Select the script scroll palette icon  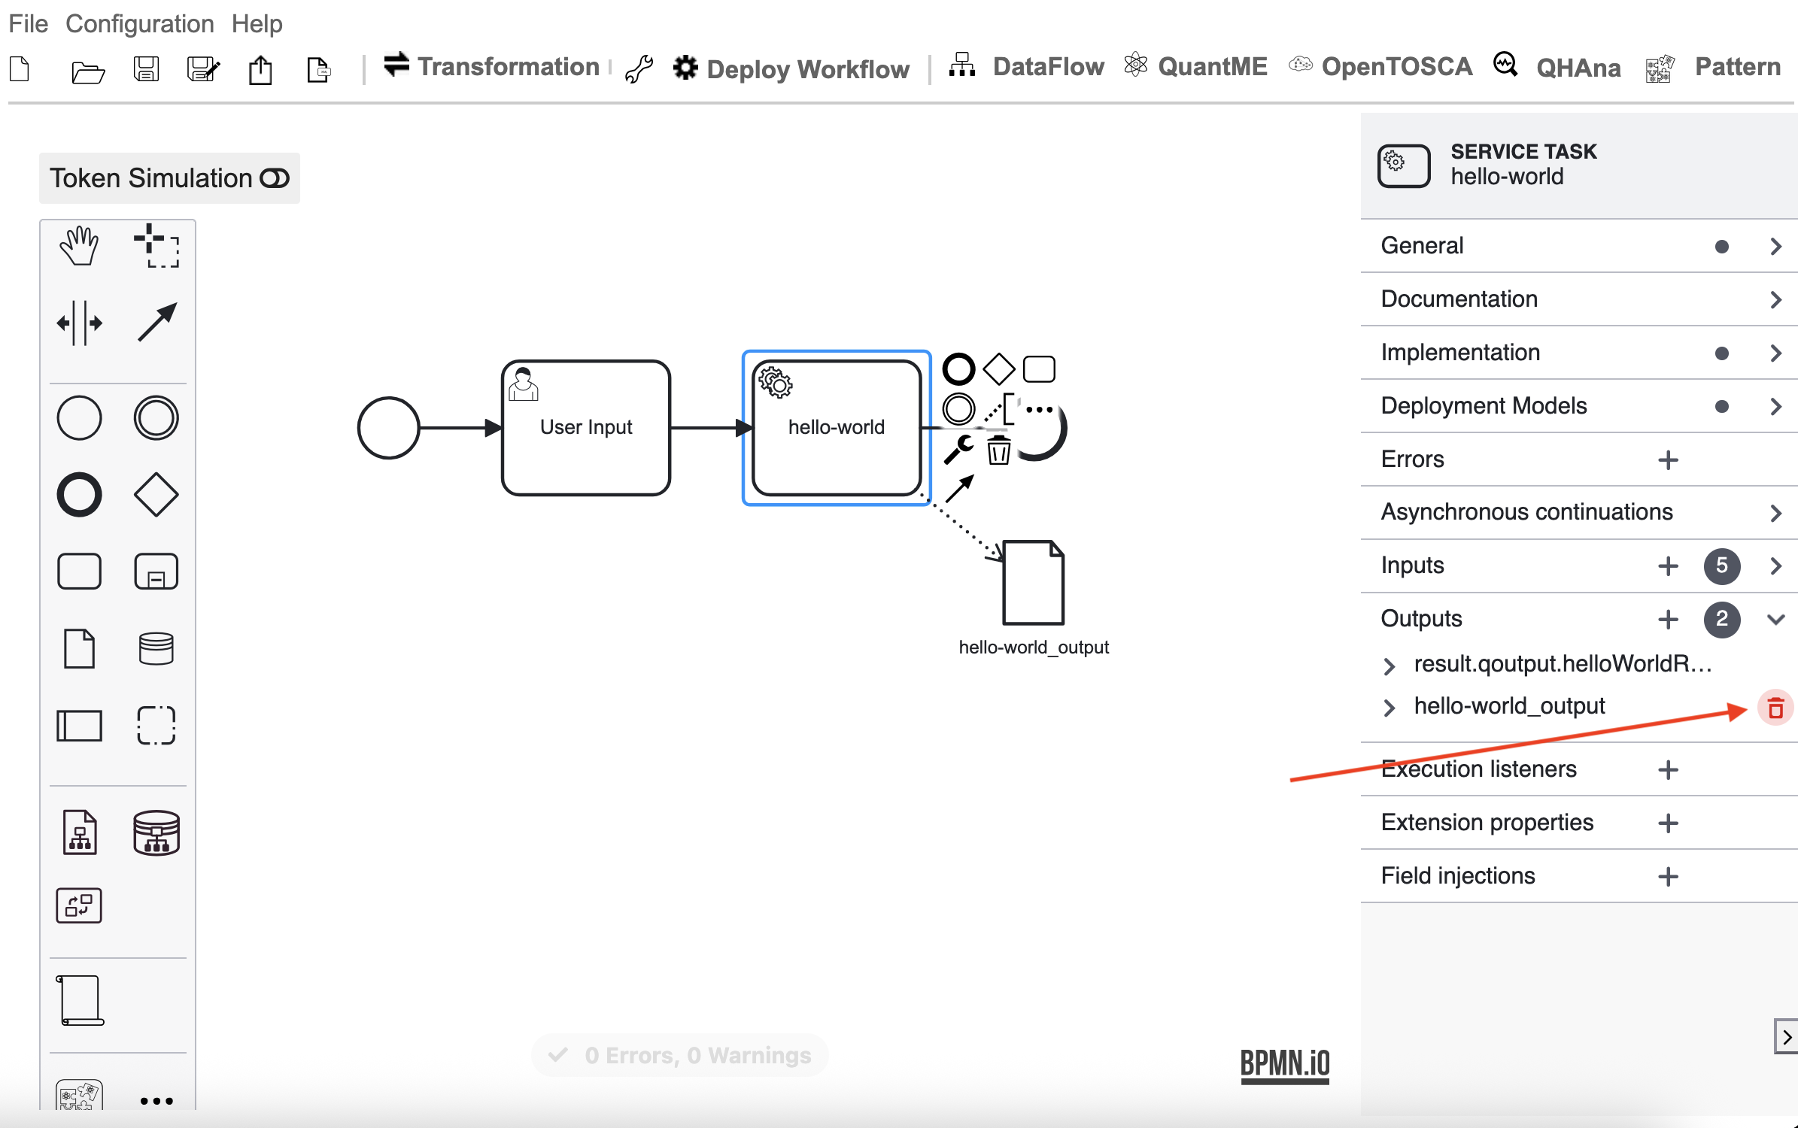tap(80, 1000)
